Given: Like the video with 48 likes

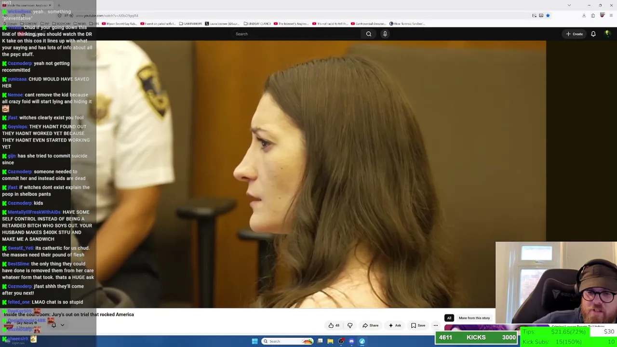Looking at the screenshot, I should click(x=334, y=325).
